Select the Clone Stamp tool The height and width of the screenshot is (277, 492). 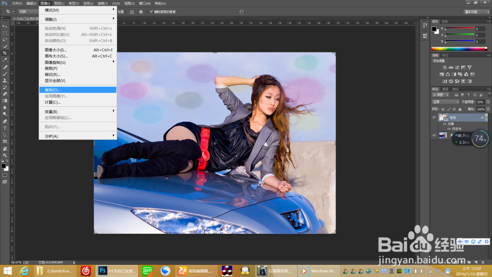5,81
